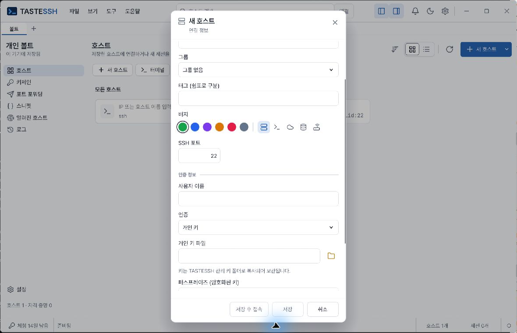Open the 도움말 menu
Viewport: 517px width, 333px height.
pyautogui.click(x=133, y=11)
